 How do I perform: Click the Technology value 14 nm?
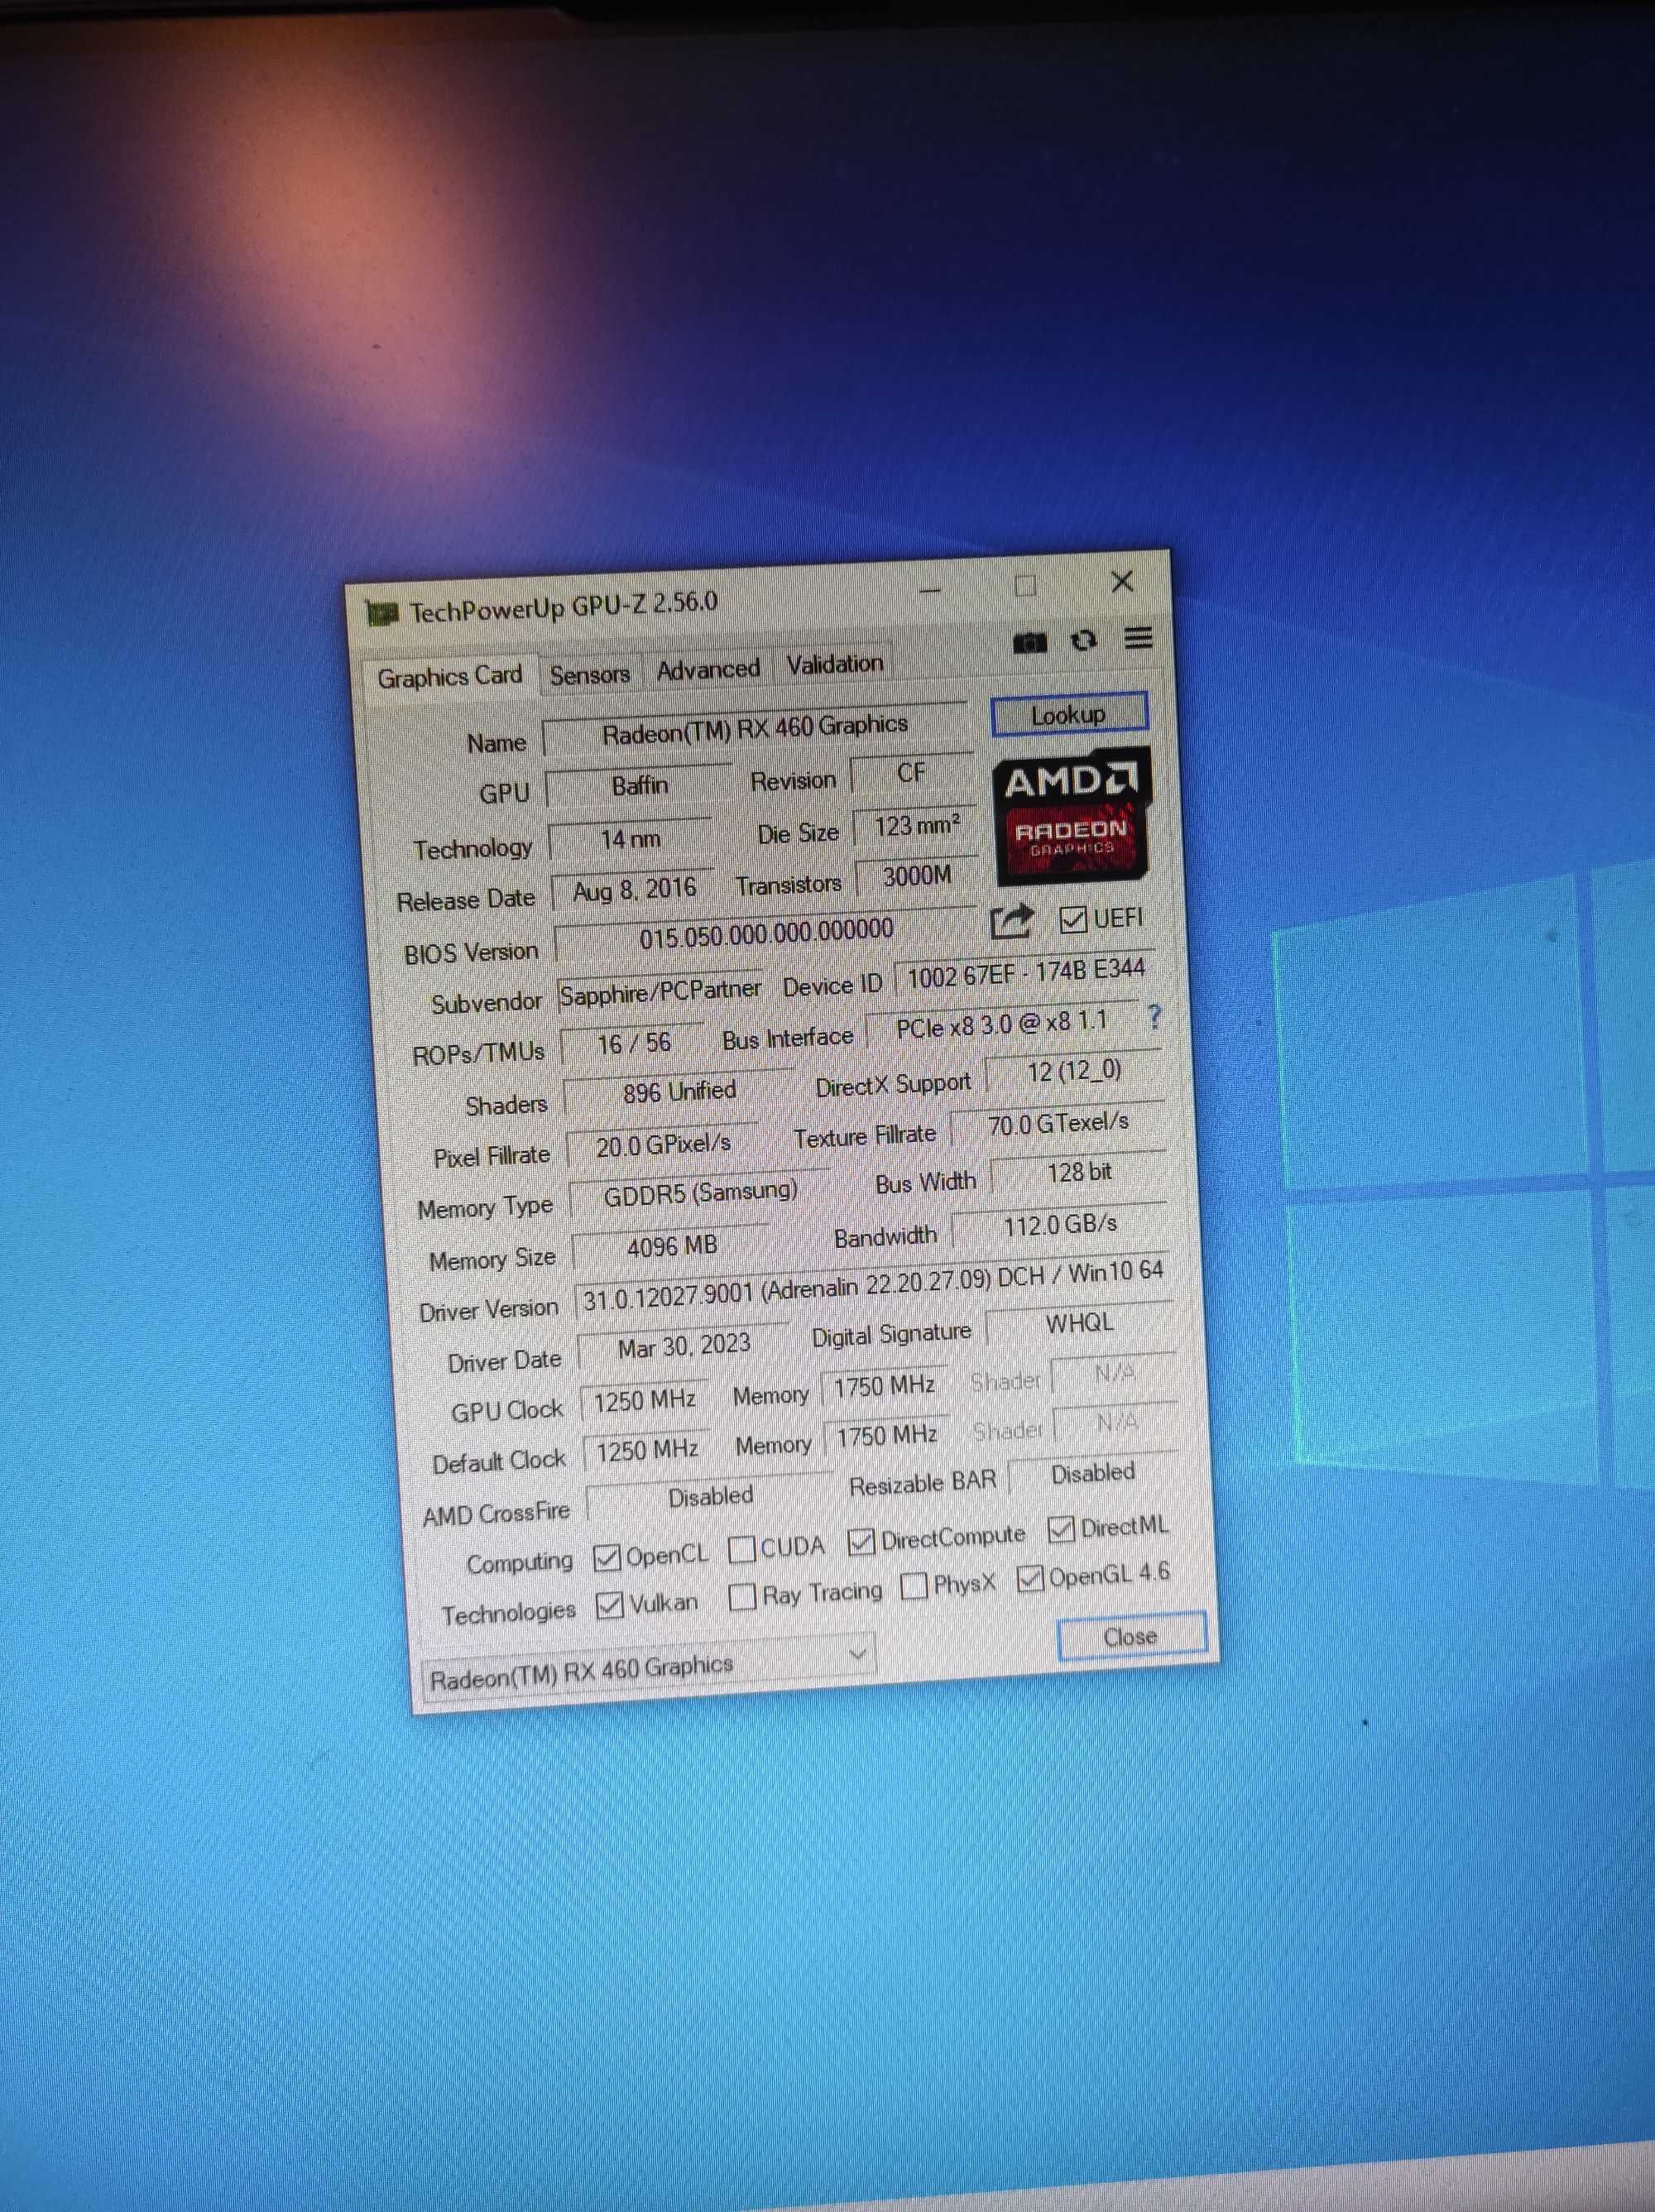tap(630, 839)
